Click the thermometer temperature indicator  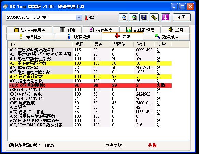91,17
